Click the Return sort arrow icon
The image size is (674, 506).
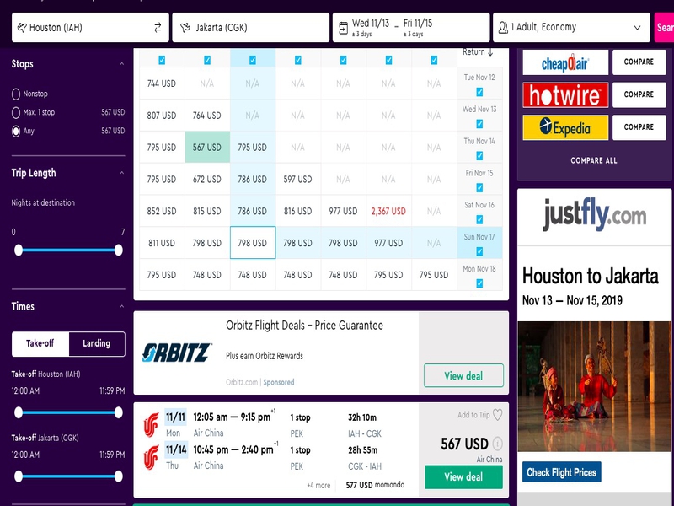490,52
